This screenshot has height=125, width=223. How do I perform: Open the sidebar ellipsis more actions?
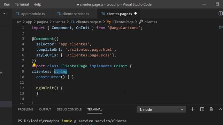[5, 14]
